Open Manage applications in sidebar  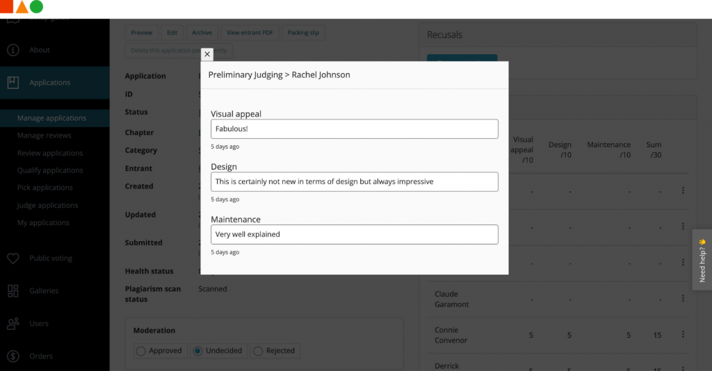[52, 118]
